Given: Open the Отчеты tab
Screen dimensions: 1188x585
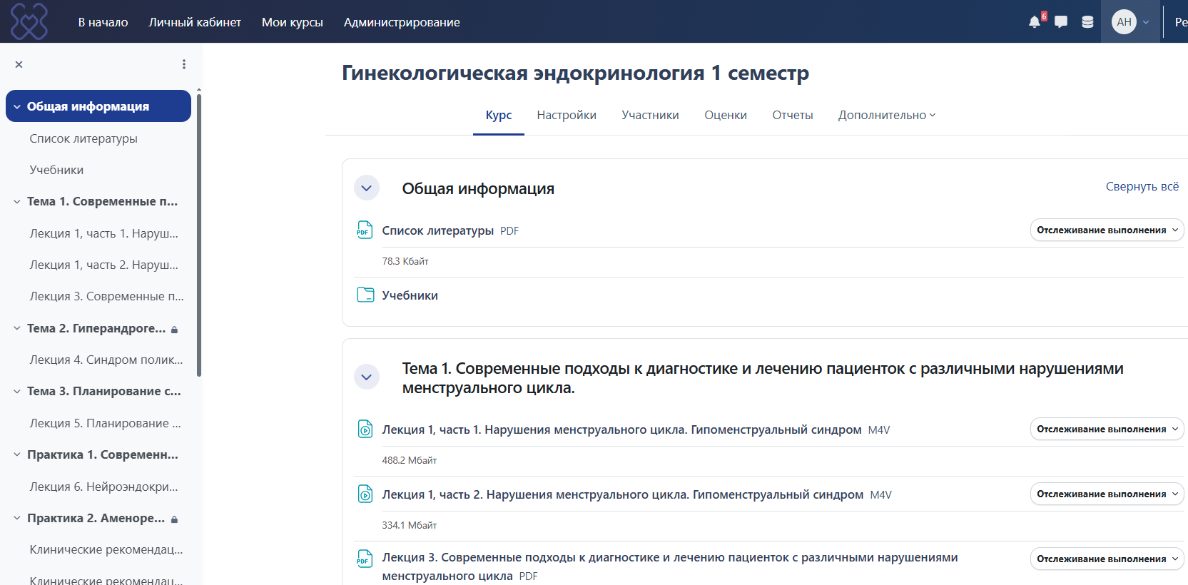Looking at the screenshot, I should tap(793, 115).
